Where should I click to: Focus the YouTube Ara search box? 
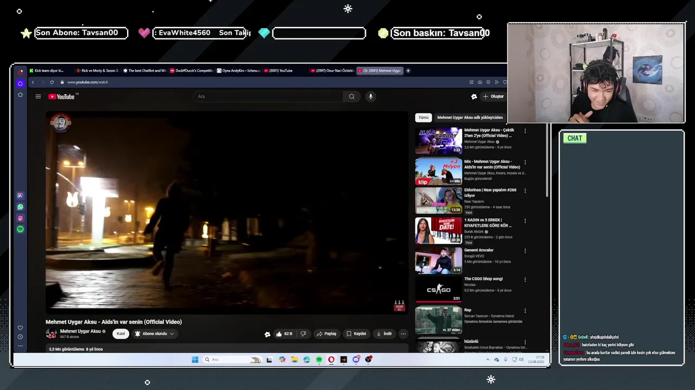coord(268,96)
